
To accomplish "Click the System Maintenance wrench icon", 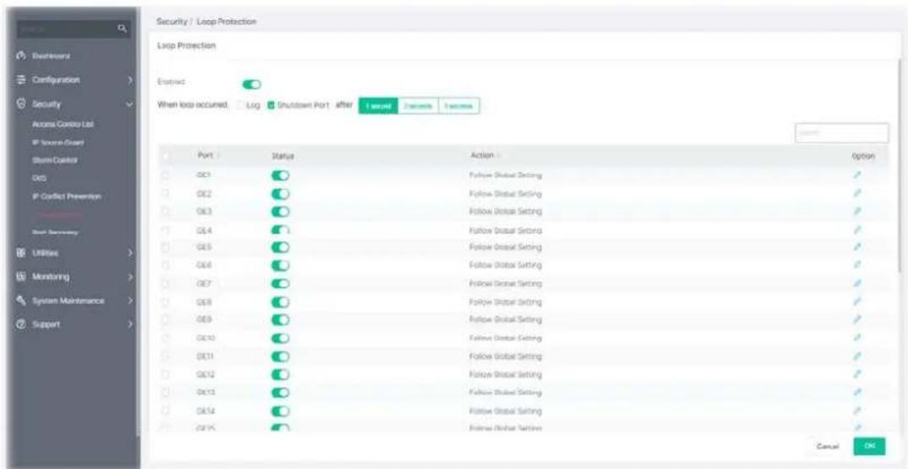I will click(x=22, y=301).
